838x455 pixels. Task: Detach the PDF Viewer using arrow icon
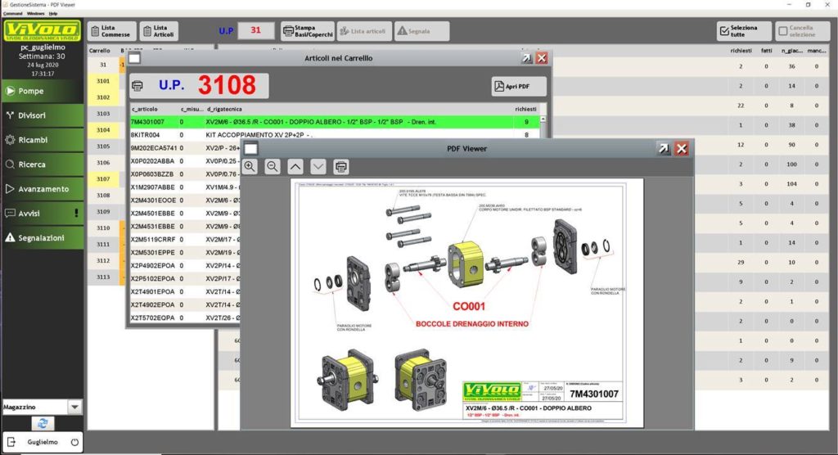coord(663,148)
